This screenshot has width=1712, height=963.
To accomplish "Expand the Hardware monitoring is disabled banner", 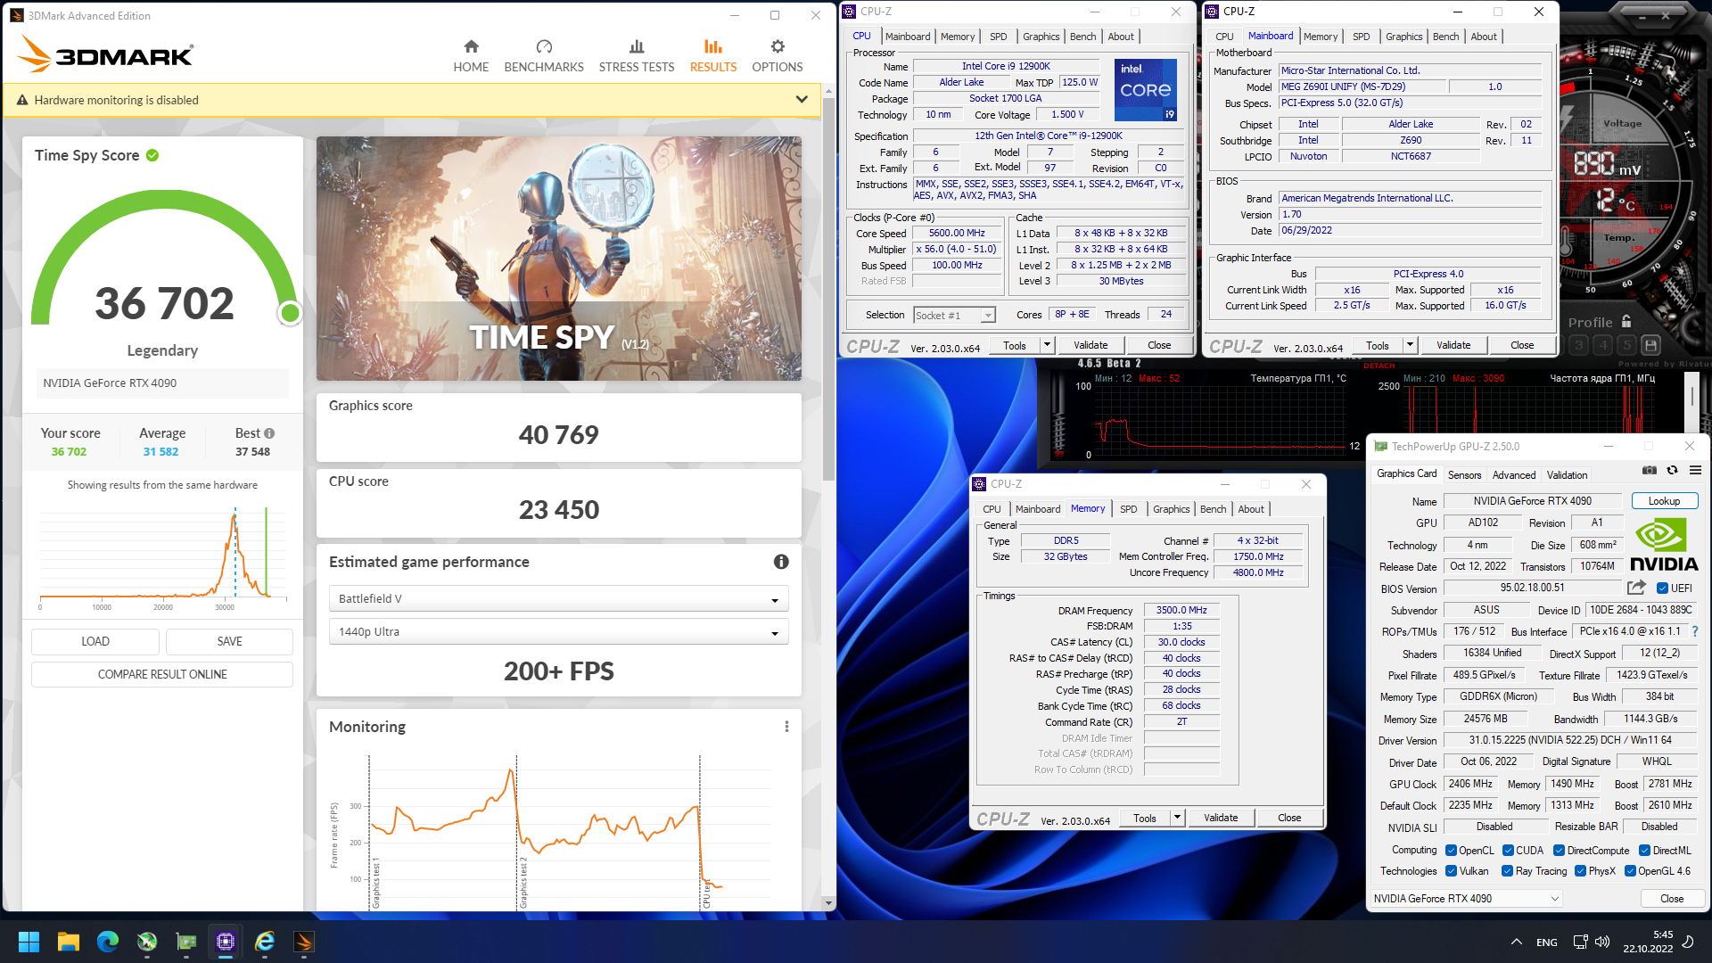I will pos(802,100).
